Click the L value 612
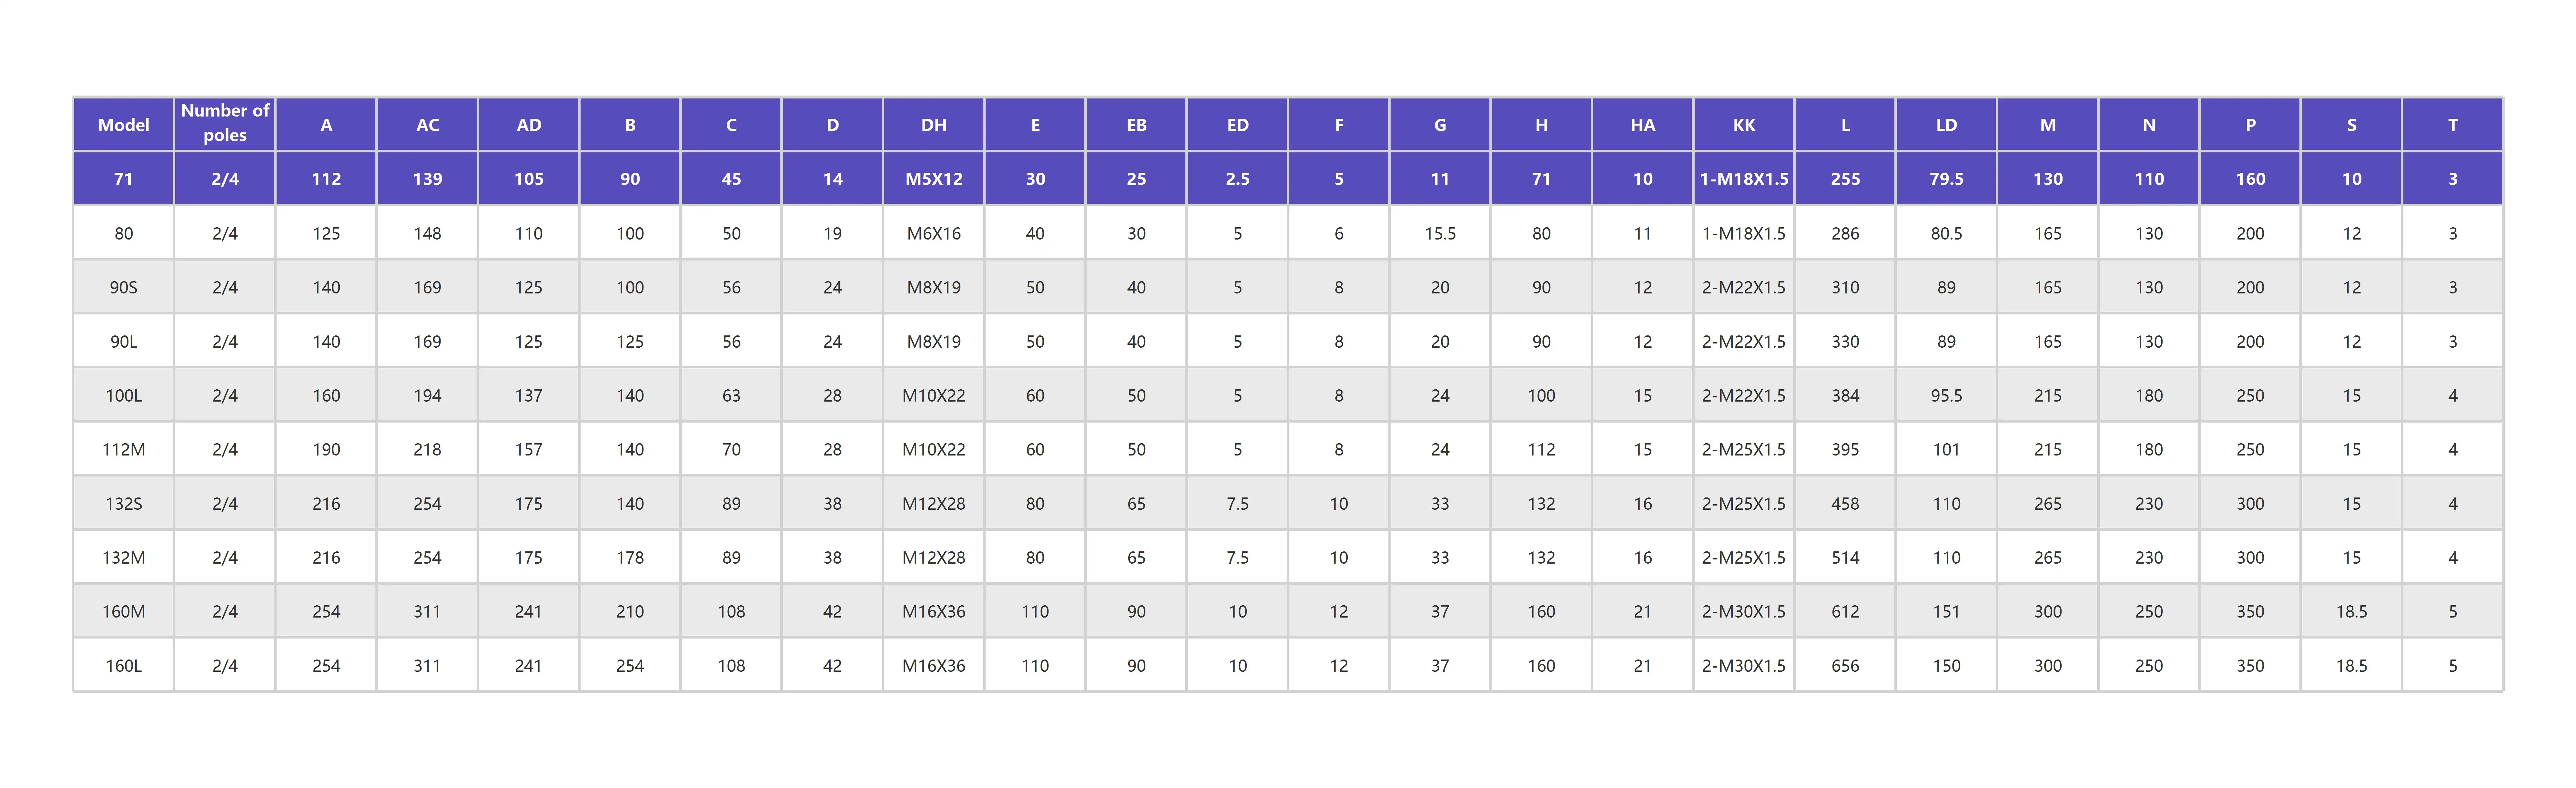The image size is (2576, 788). coord(1845,611)
